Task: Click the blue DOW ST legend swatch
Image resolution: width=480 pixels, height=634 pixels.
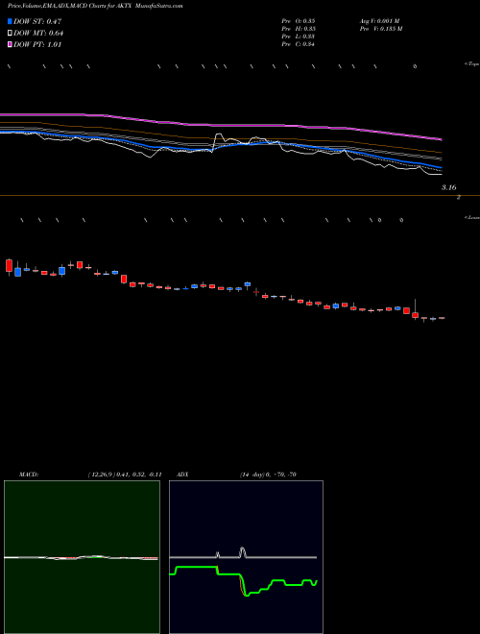Action: tap(11, 21)
